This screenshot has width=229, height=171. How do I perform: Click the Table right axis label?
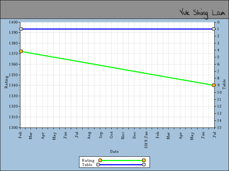tap(224, 84)
